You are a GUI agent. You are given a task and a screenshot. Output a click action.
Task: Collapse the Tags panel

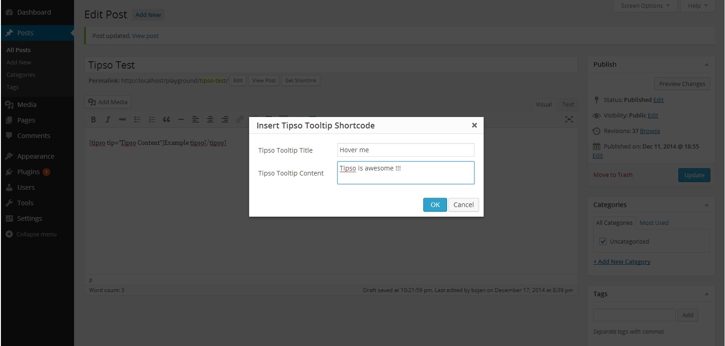(707, 294)
